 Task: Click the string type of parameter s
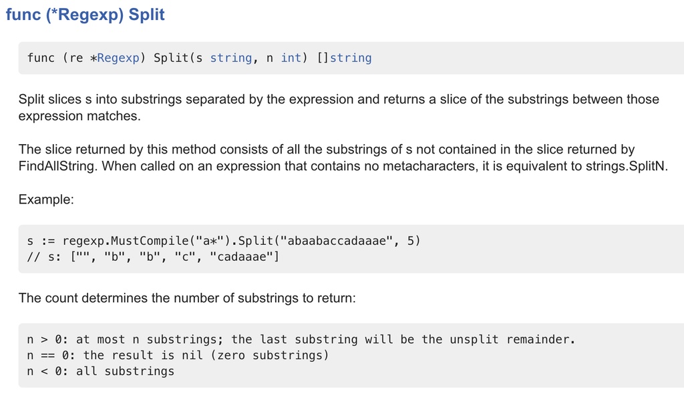(x=230, y=58)
